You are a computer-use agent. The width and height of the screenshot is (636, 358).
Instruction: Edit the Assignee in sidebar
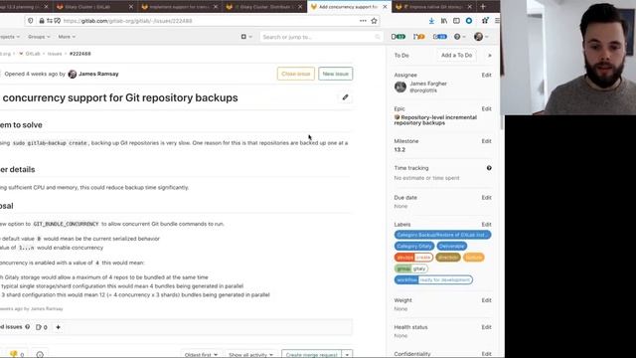click(x=486, y=76)
